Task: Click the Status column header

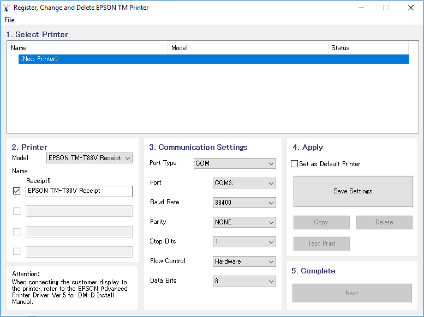Action: (x=368, y=48)
